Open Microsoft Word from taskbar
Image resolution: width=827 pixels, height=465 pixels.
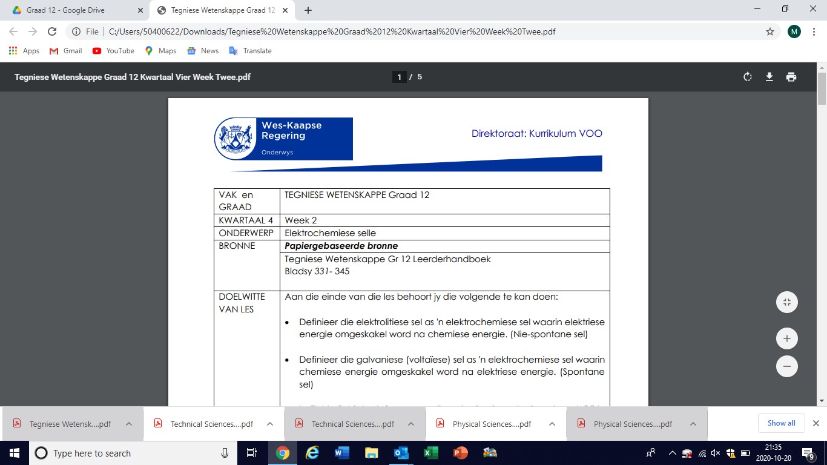[341, 453]
